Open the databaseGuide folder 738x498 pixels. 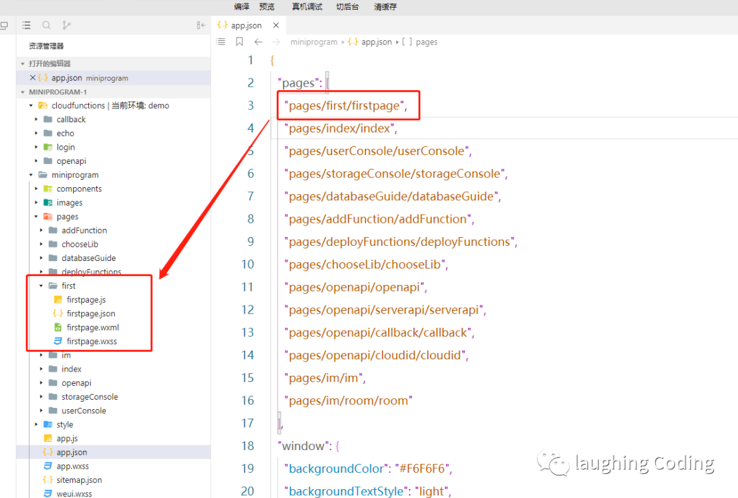coord(88,258)
